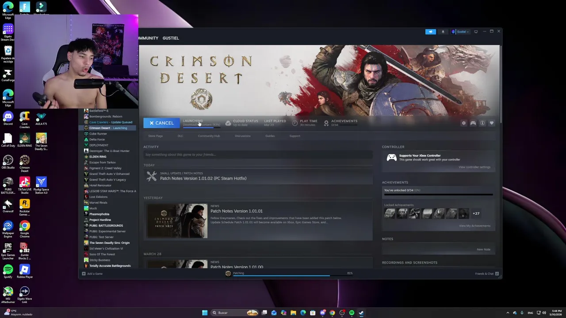Select PUBG: BATTLEGROUNDS in the library list
Screen dimensions: 566x318
click(106, 226)
